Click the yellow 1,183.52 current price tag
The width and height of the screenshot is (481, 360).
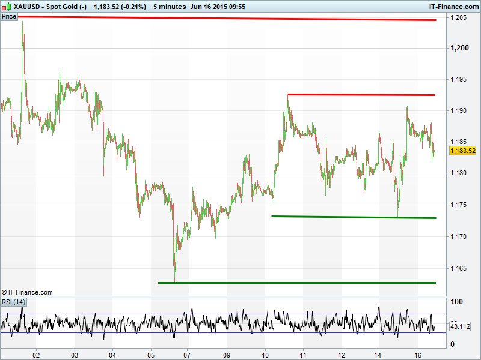pyautogui.click(x=462, y=151)
